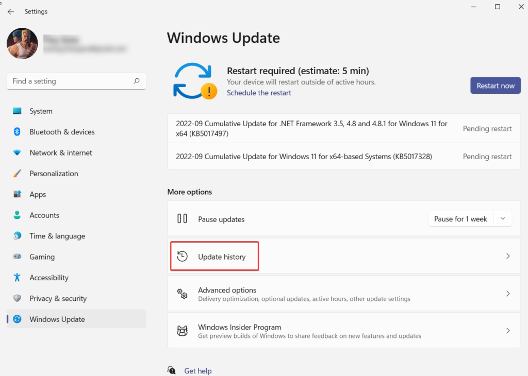
Task: Open Windows Insider Program title
Action: click(239, 327)
